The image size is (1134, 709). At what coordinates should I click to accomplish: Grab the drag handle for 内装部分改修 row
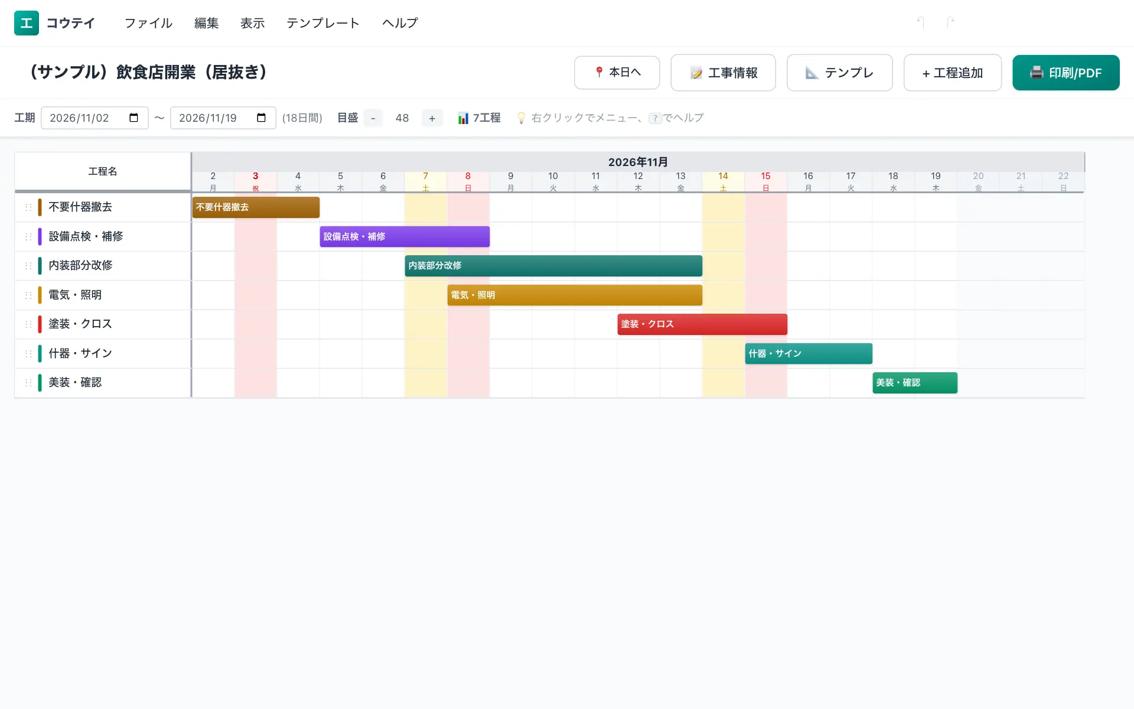pyautogui.click(x=28, y=266)
